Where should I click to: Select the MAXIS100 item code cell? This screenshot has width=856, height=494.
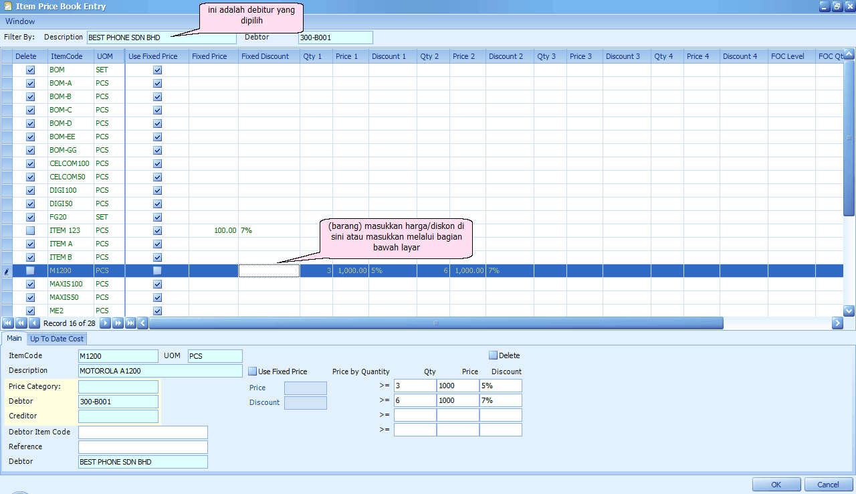[70, 284]
